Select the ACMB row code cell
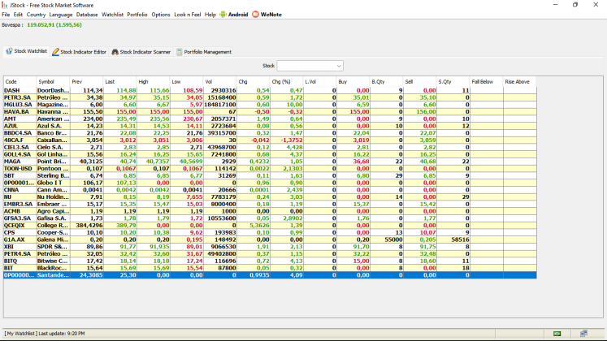The image size is (607, 341). 20,211
